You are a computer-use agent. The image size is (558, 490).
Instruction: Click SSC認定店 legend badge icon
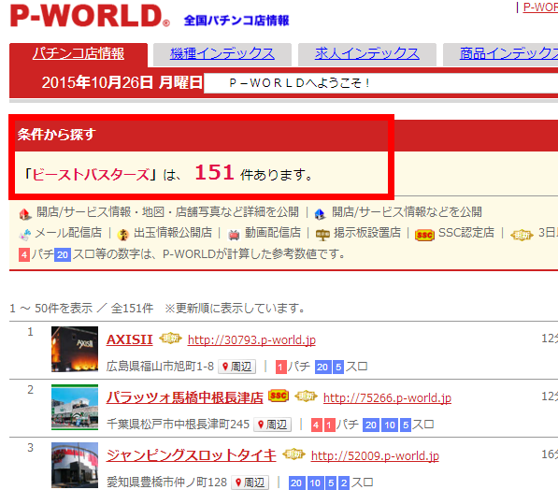click(x=424, y=235)
